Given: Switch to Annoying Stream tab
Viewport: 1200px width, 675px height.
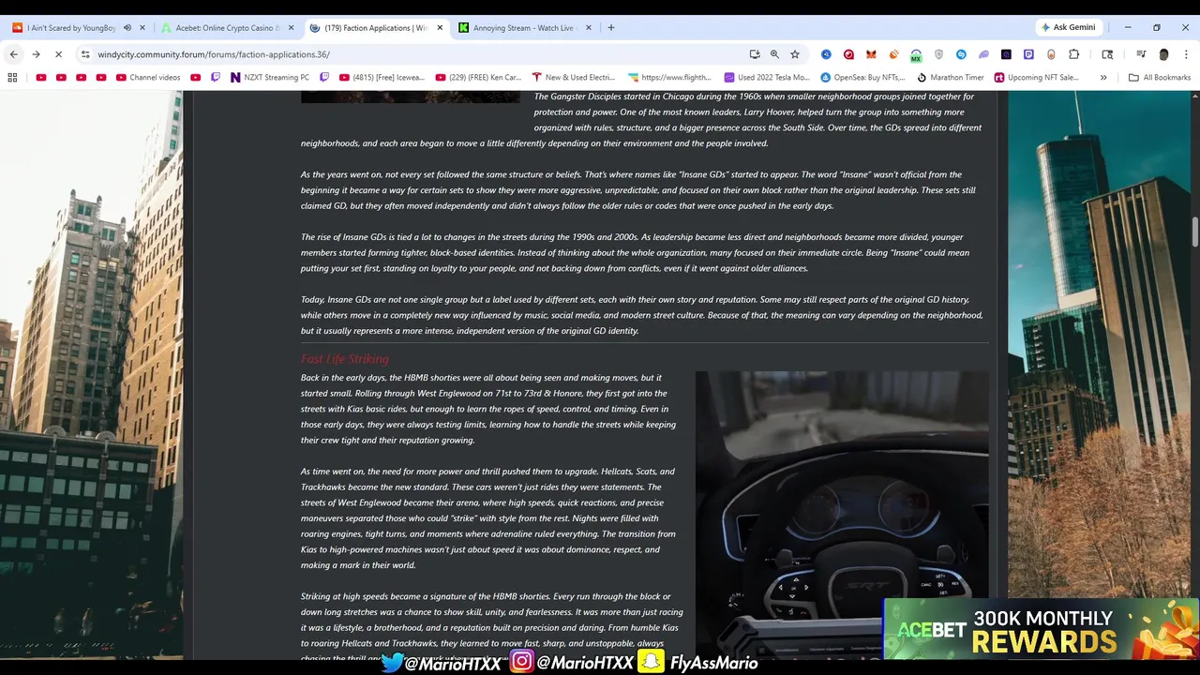Looking at the screenshot, I should pyautogui.click(x=517, y=27).
